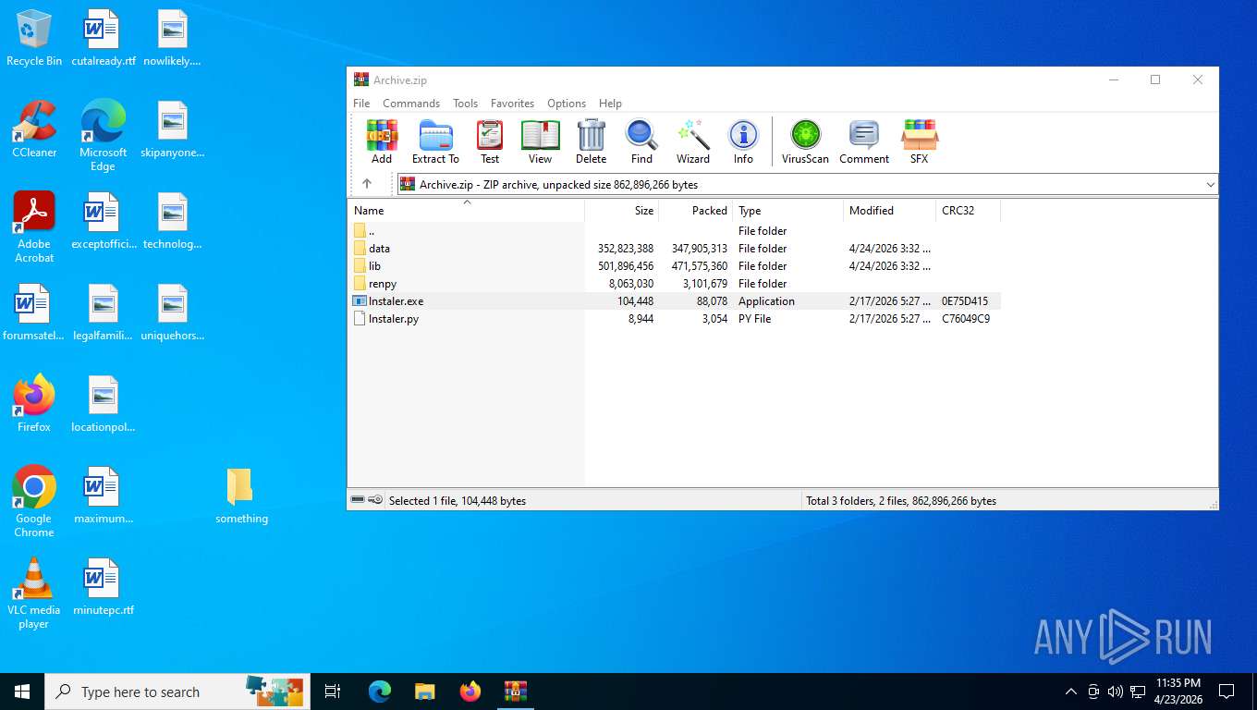The height and width of the screenshot is (710, 1257).
Task: Click the volume icon in system tray
Action: click(x=1115, y=692)
